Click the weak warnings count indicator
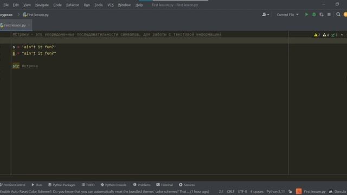Viewport: 347px width, 195px height. click(x=326, y=35)
